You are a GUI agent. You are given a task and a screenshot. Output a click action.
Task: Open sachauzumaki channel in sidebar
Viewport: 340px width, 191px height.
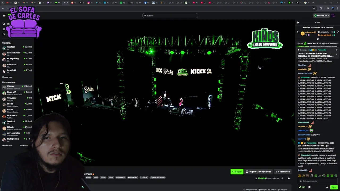tap(17, 54)
